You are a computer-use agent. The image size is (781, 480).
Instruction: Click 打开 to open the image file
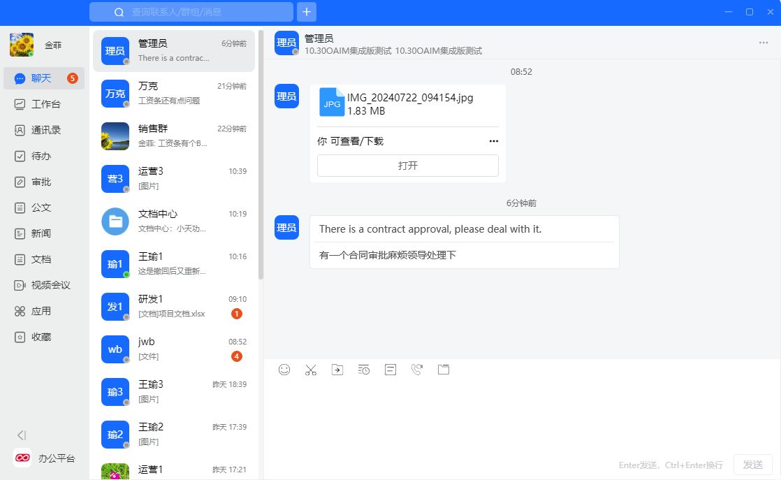coord(408,166)
